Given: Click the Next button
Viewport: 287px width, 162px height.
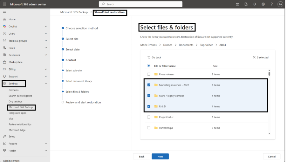Looking at the screenshot, I should tap(160, 157).
